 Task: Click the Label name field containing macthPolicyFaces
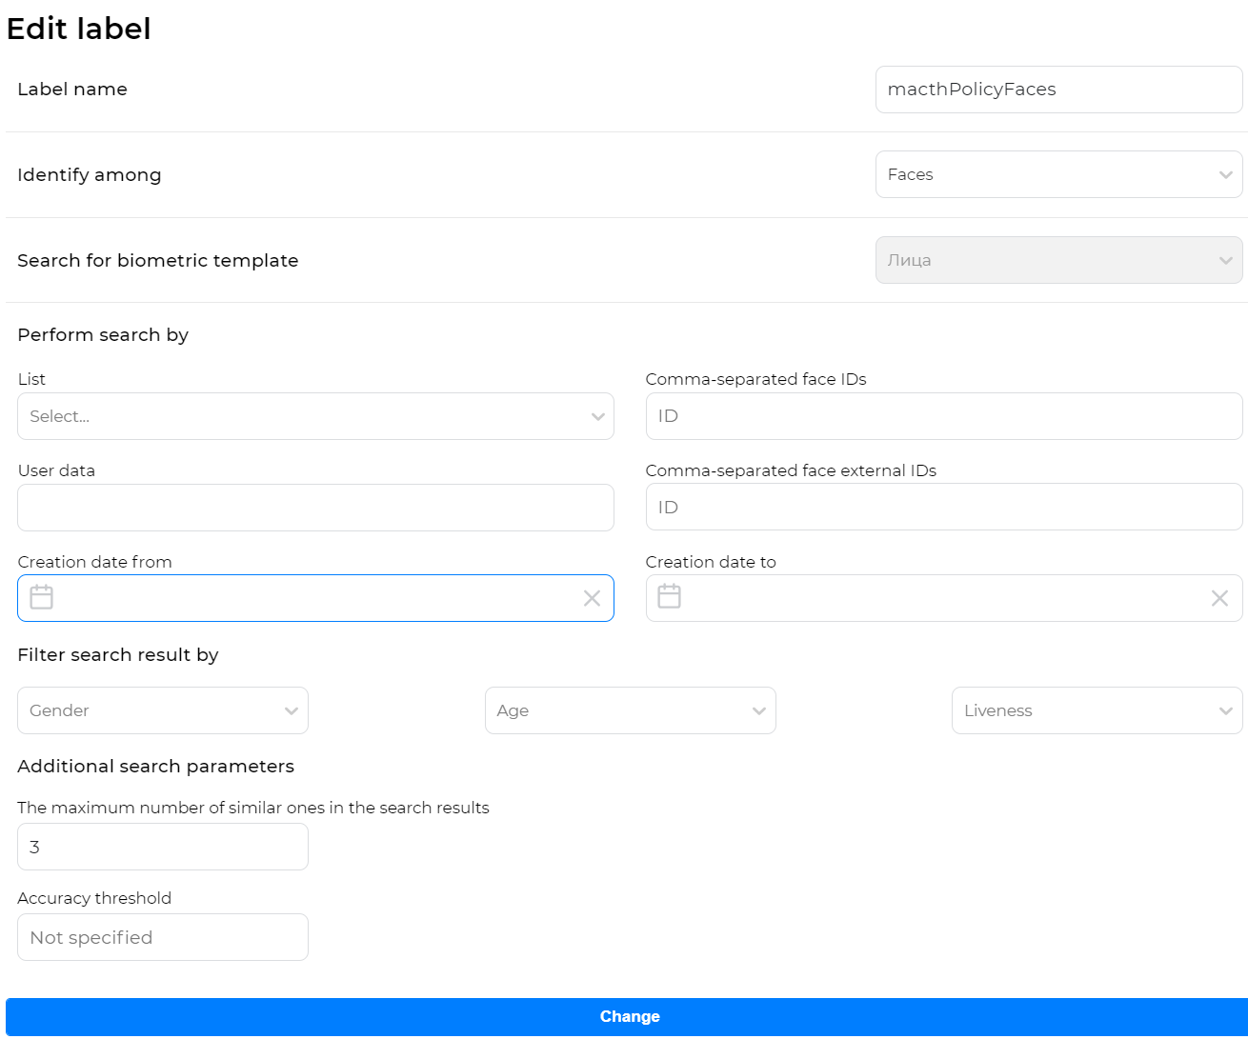(x=1058, y=89)
